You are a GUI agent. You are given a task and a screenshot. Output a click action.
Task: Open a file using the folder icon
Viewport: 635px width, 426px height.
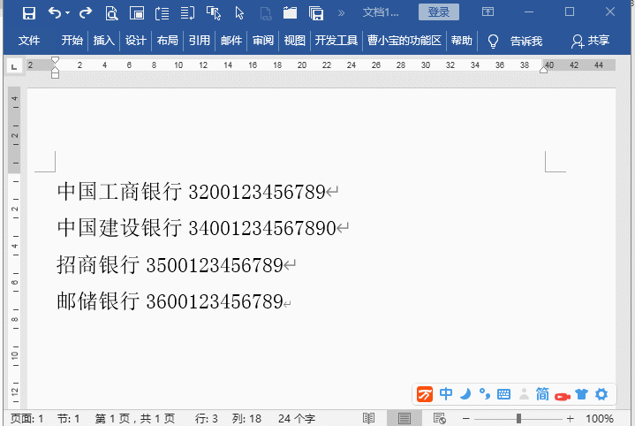[290, 13]
